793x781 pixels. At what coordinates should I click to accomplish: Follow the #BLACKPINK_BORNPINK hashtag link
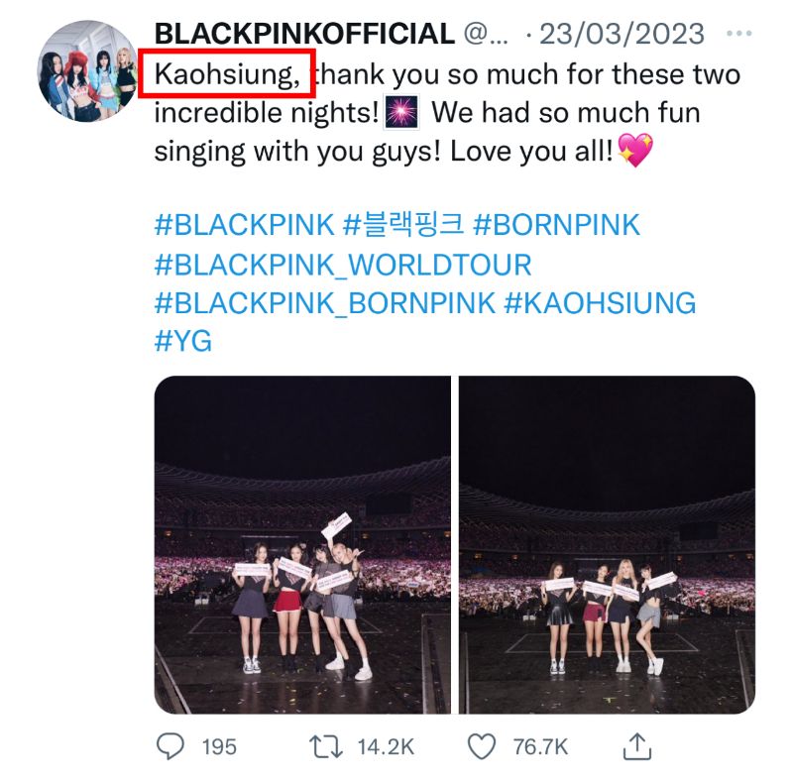coord(325,303)
